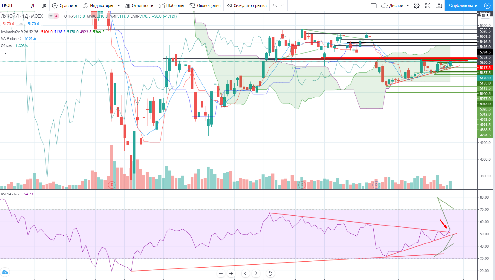
Task: Toggle the RUB currency label on price axis
Action: click(485, 16)
